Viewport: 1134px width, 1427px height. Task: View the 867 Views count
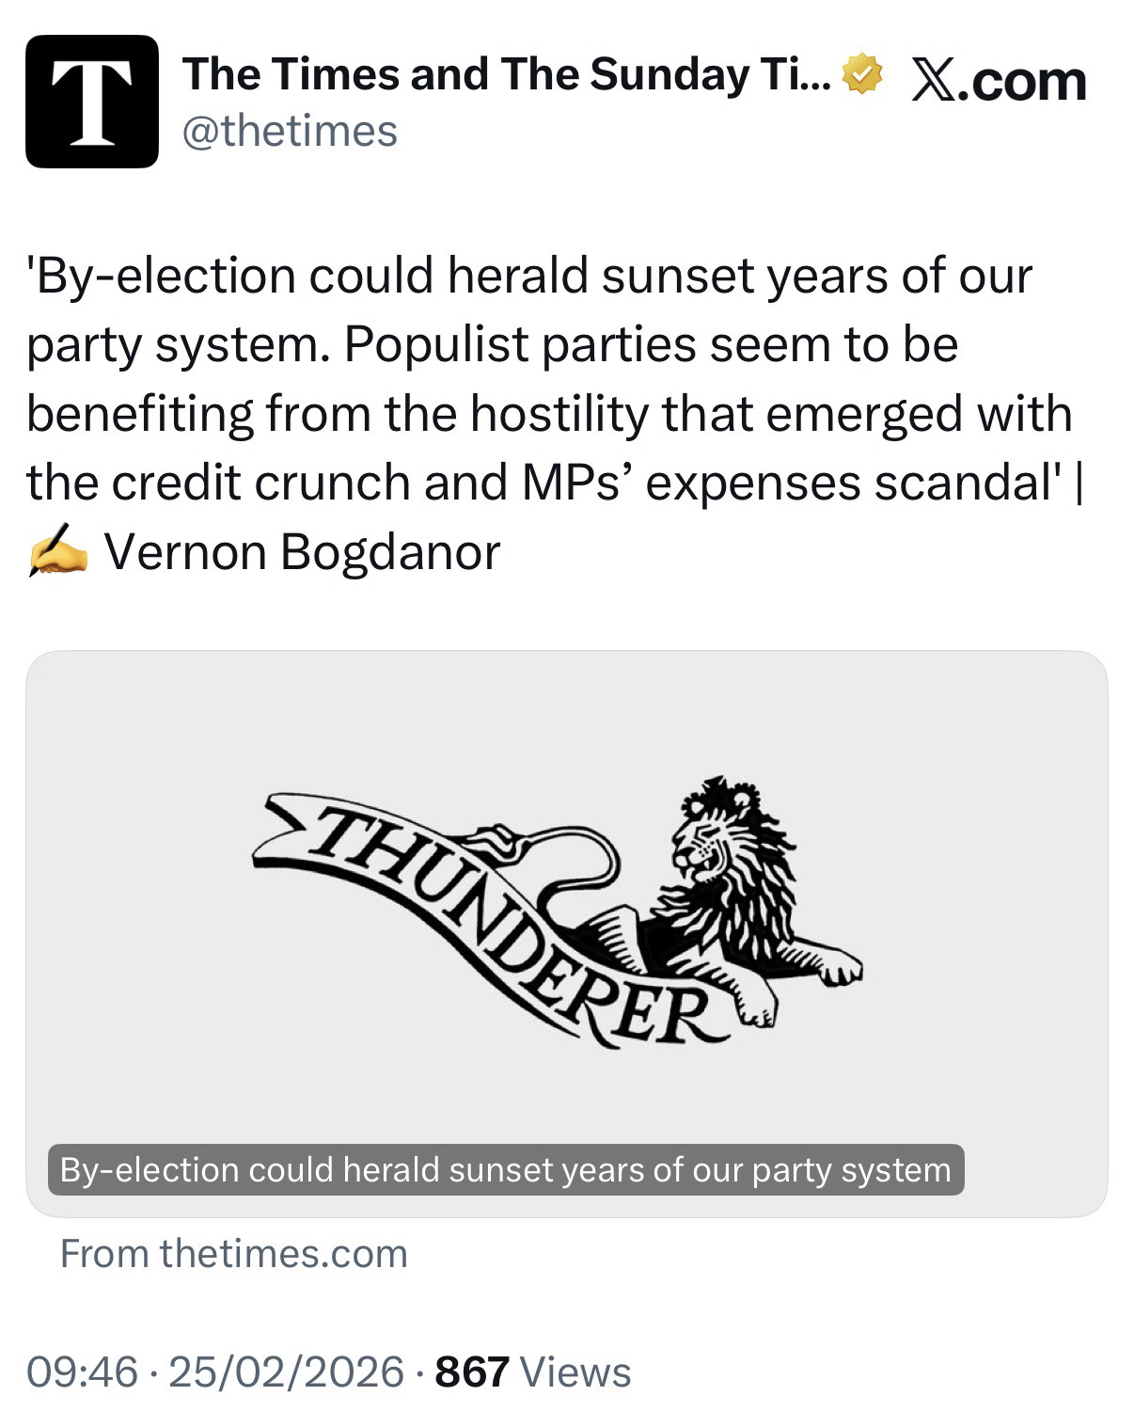[x=532, y=1372]
